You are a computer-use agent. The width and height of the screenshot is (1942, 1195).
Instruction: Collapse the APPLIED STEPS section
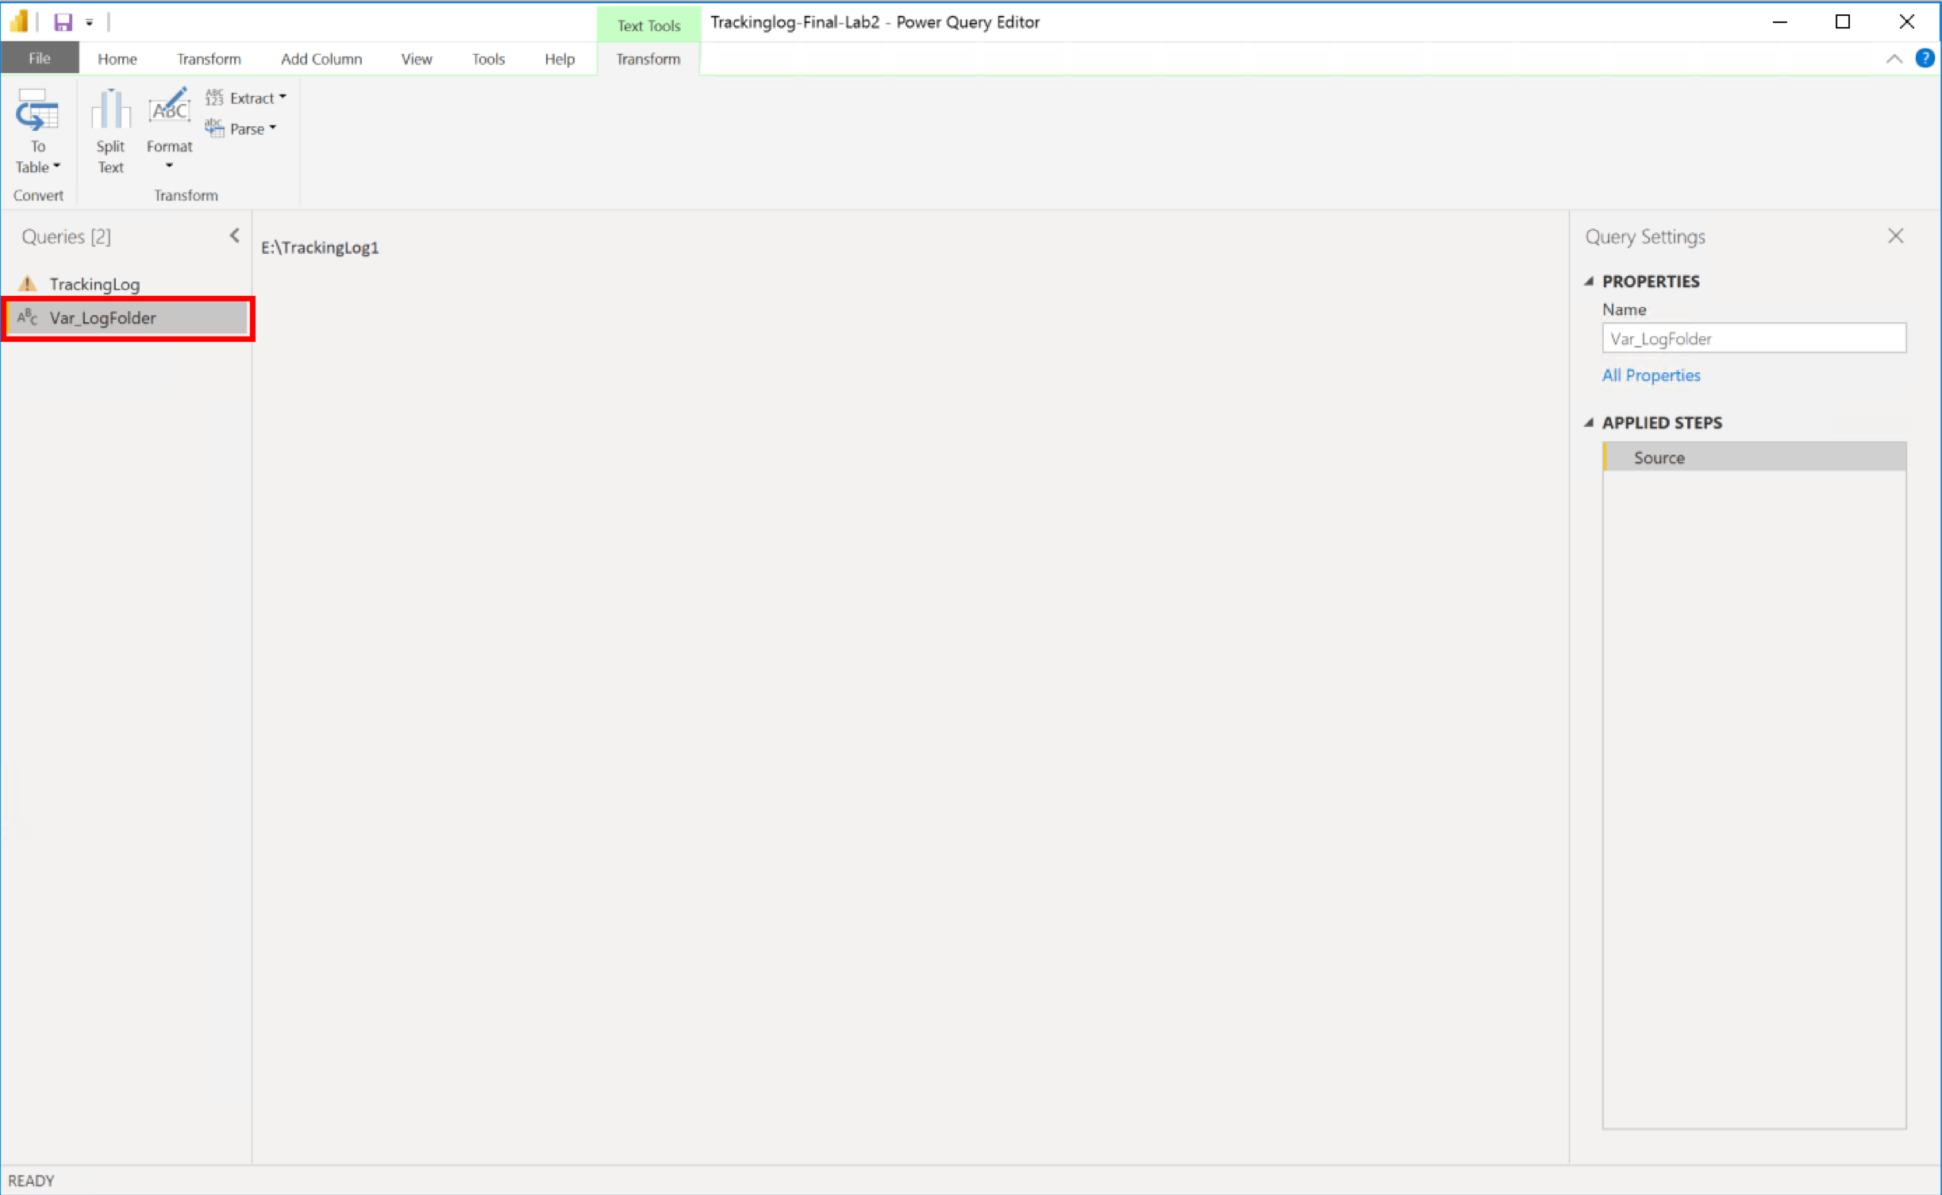[x=1590, y=422]
